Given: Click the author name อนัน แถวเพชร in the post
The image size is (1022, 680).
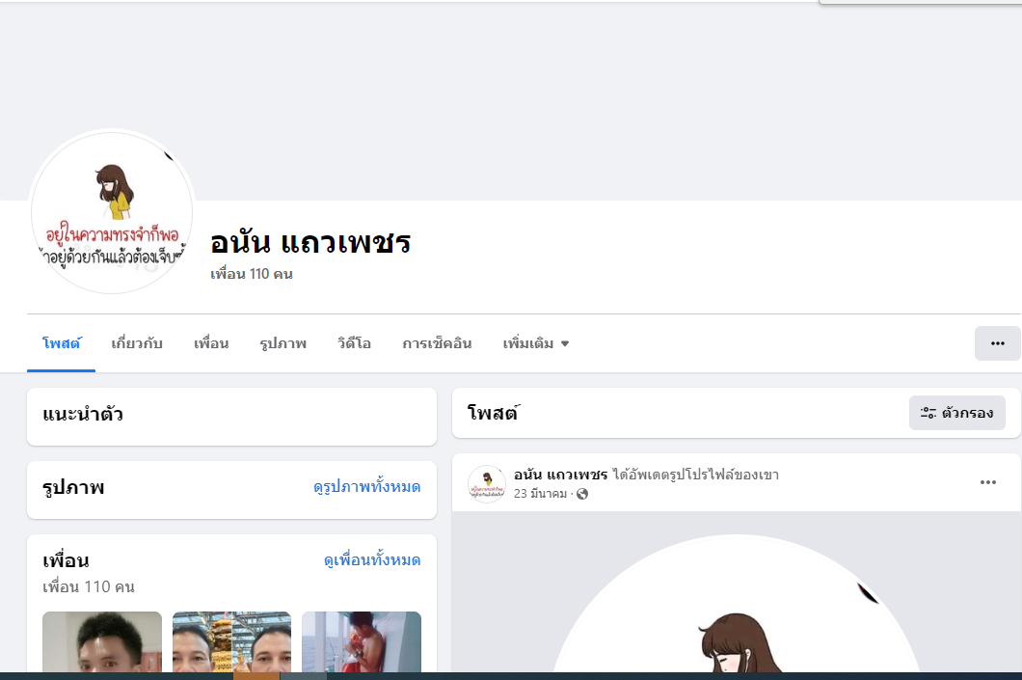Looking at the screenshot, I should point(560,475).
